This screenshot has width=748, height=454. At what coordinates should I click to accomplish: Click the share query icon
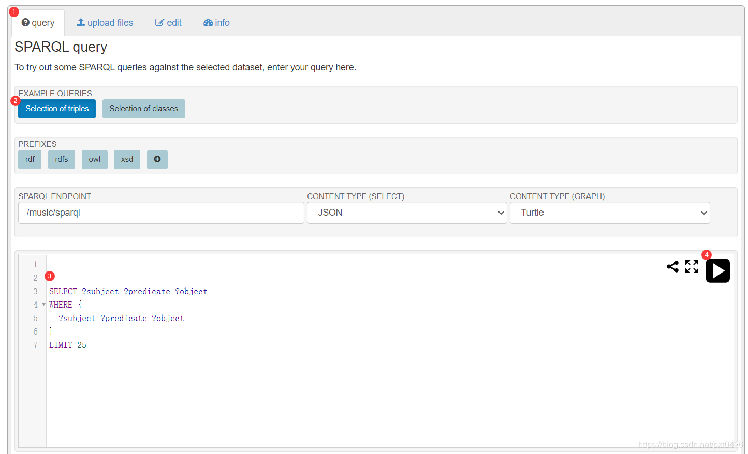coord(672,266)
